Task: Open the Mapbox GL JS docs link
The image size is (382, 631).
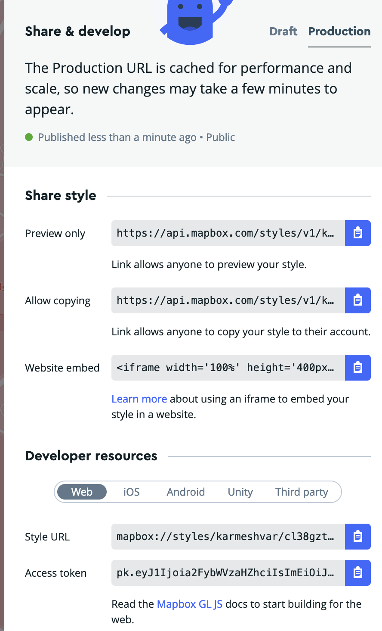Action: pos(190,604)
